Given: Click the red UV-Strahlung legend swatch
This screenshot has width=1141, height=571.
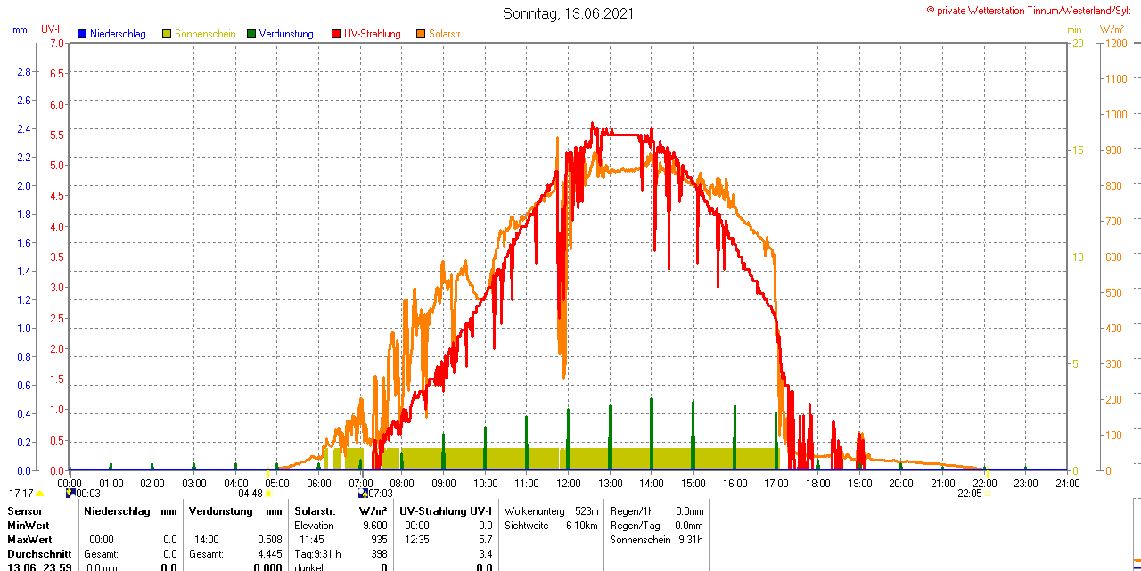Looking at the screenshot, I should pos(336,34).
